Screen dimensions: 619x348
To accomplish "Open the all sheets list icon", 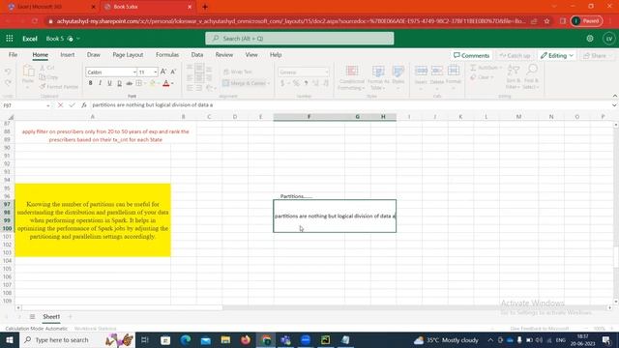I will click(x=32, y=316).
